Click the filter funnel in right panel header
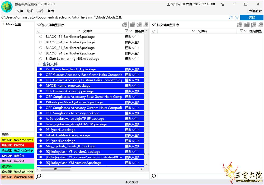This screenshot has width=264, height=185. pos(241,31)
